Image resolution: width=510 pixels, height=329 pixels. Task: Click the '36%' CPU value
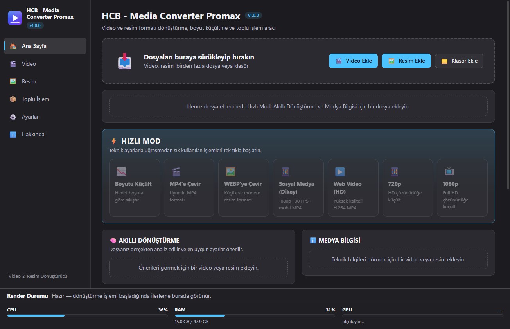pos(163,310)
